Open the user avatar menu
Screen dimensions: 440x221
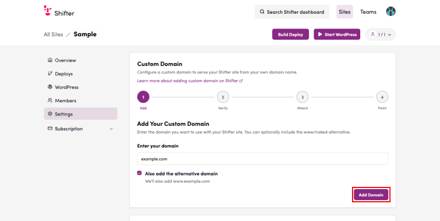pos(391,12)
